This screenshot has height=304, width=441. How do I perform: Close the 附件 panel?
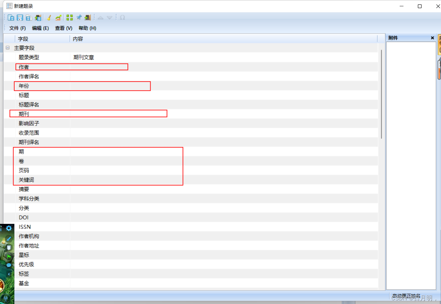[433, 38]
